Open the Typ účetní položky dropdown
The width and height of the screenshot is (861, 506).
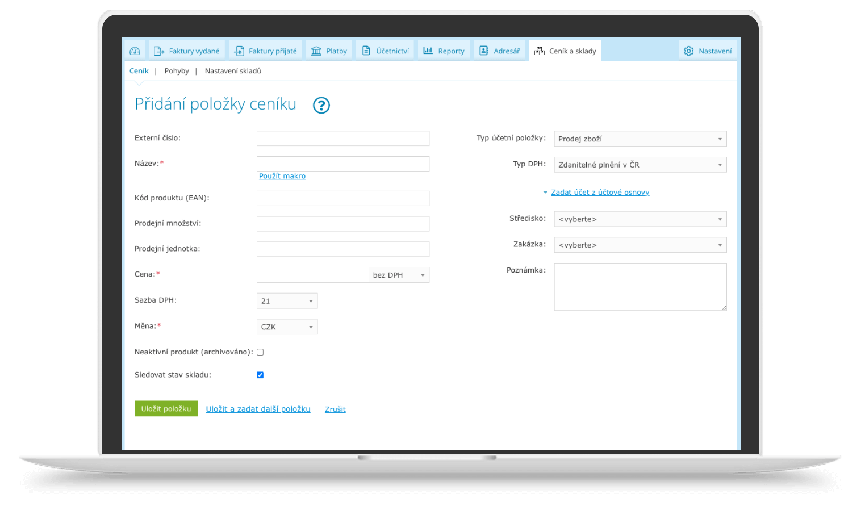(x=640, y=139)
